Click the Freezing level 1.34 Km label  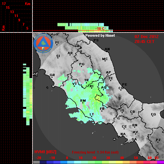coord(95,152)
